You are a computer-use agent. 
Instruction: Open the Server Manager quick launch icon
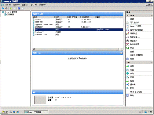point(11,112)
